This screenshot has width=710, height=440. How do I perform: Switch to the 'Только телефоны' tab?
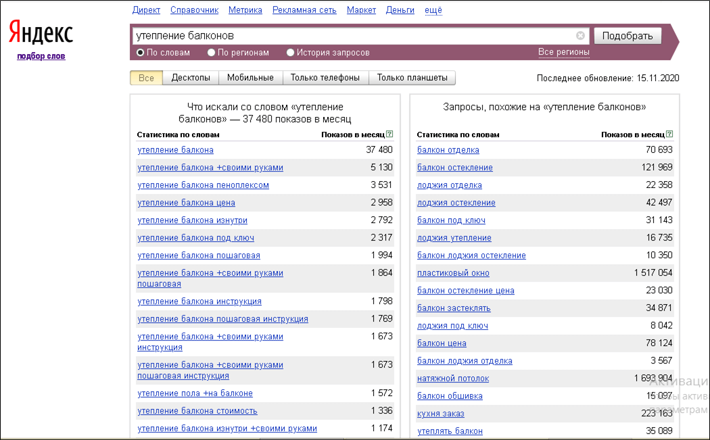[325, 78]
